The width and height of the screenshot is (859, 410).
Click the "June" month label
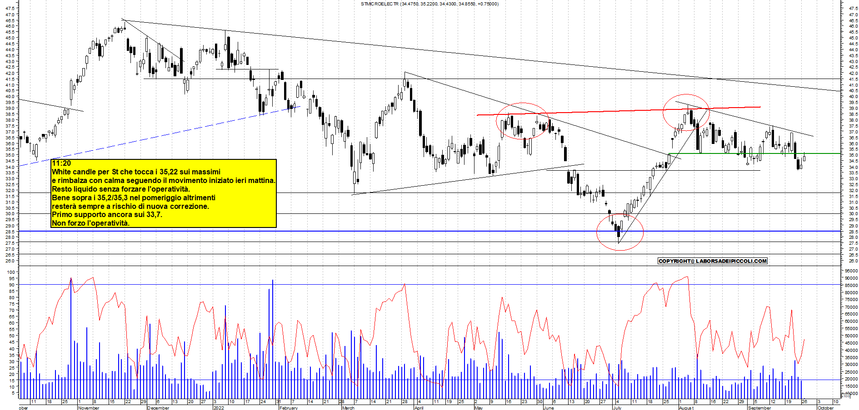pos(549,408)
